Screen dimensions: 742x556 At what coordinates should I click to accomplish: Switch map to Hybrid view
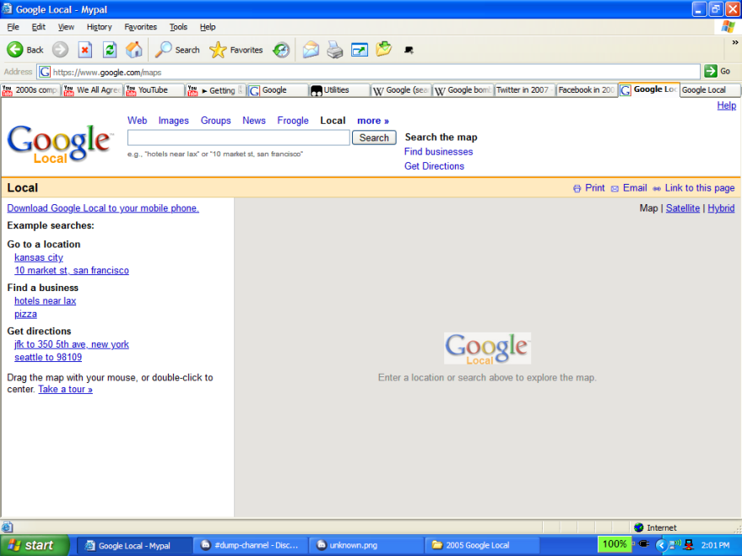721,208
